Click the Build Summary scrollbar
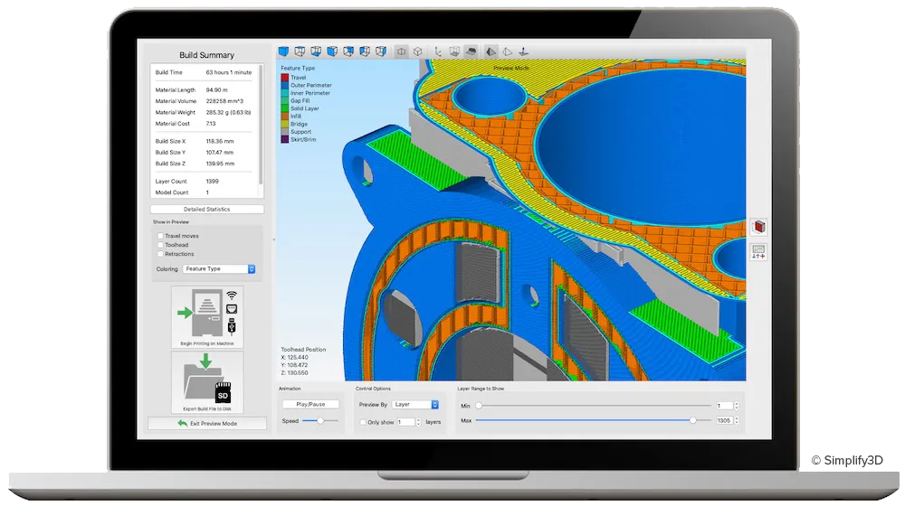Viewport: 905px width, 507px height. [x=261, y=124]
